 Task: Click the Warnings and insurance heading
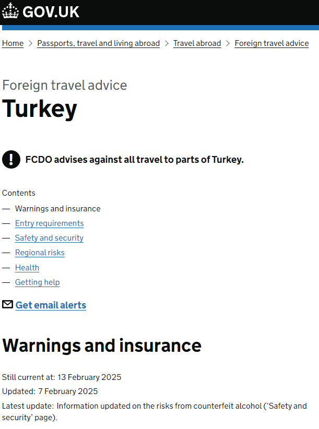pos(102,345)
